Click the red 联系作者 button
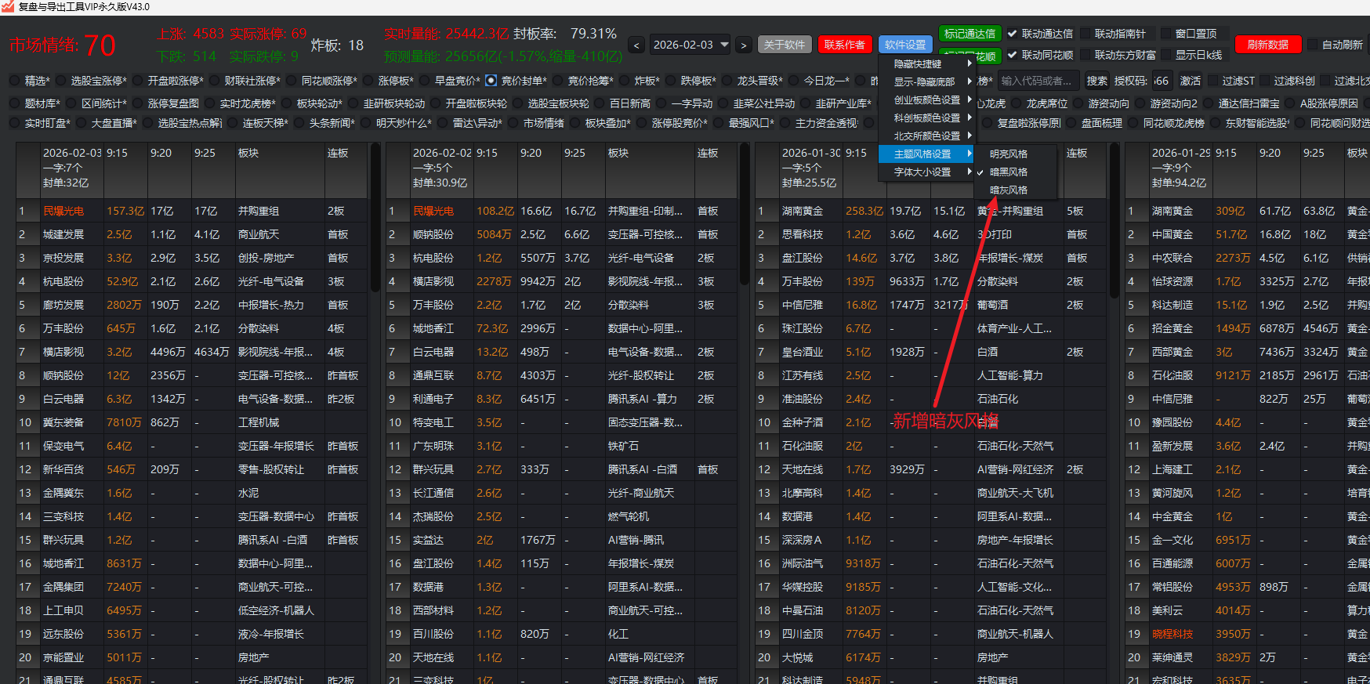 coord(844,45)
